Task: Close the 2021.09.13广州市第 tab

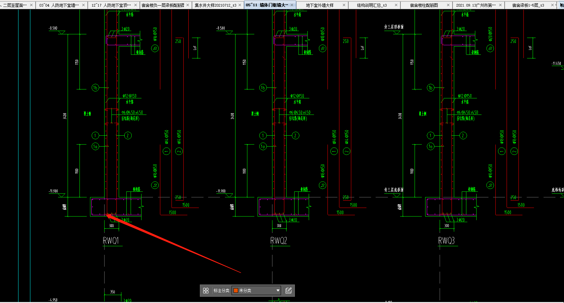Action: [500, 5]
